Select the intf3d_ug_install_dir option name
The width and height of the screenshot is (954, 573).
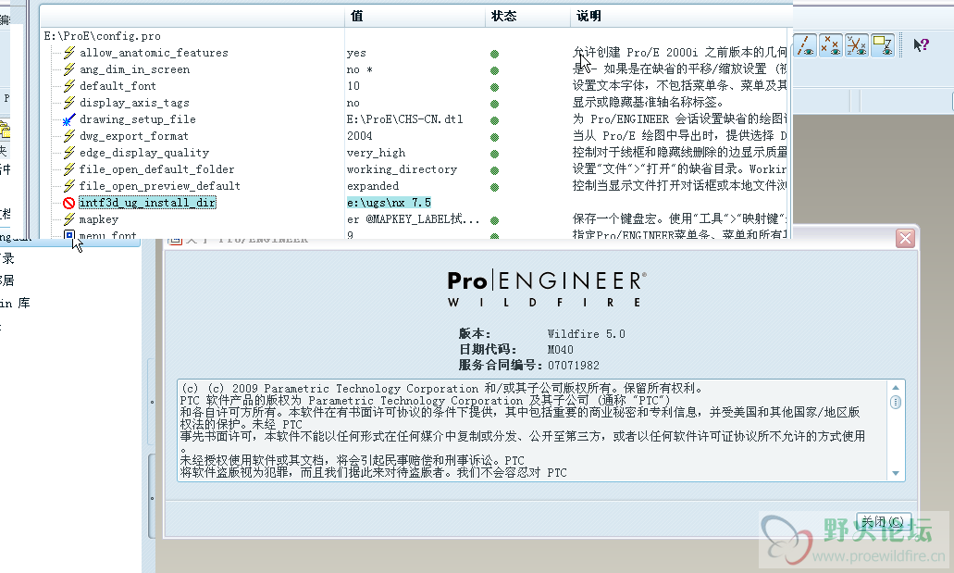pos(147,203)
